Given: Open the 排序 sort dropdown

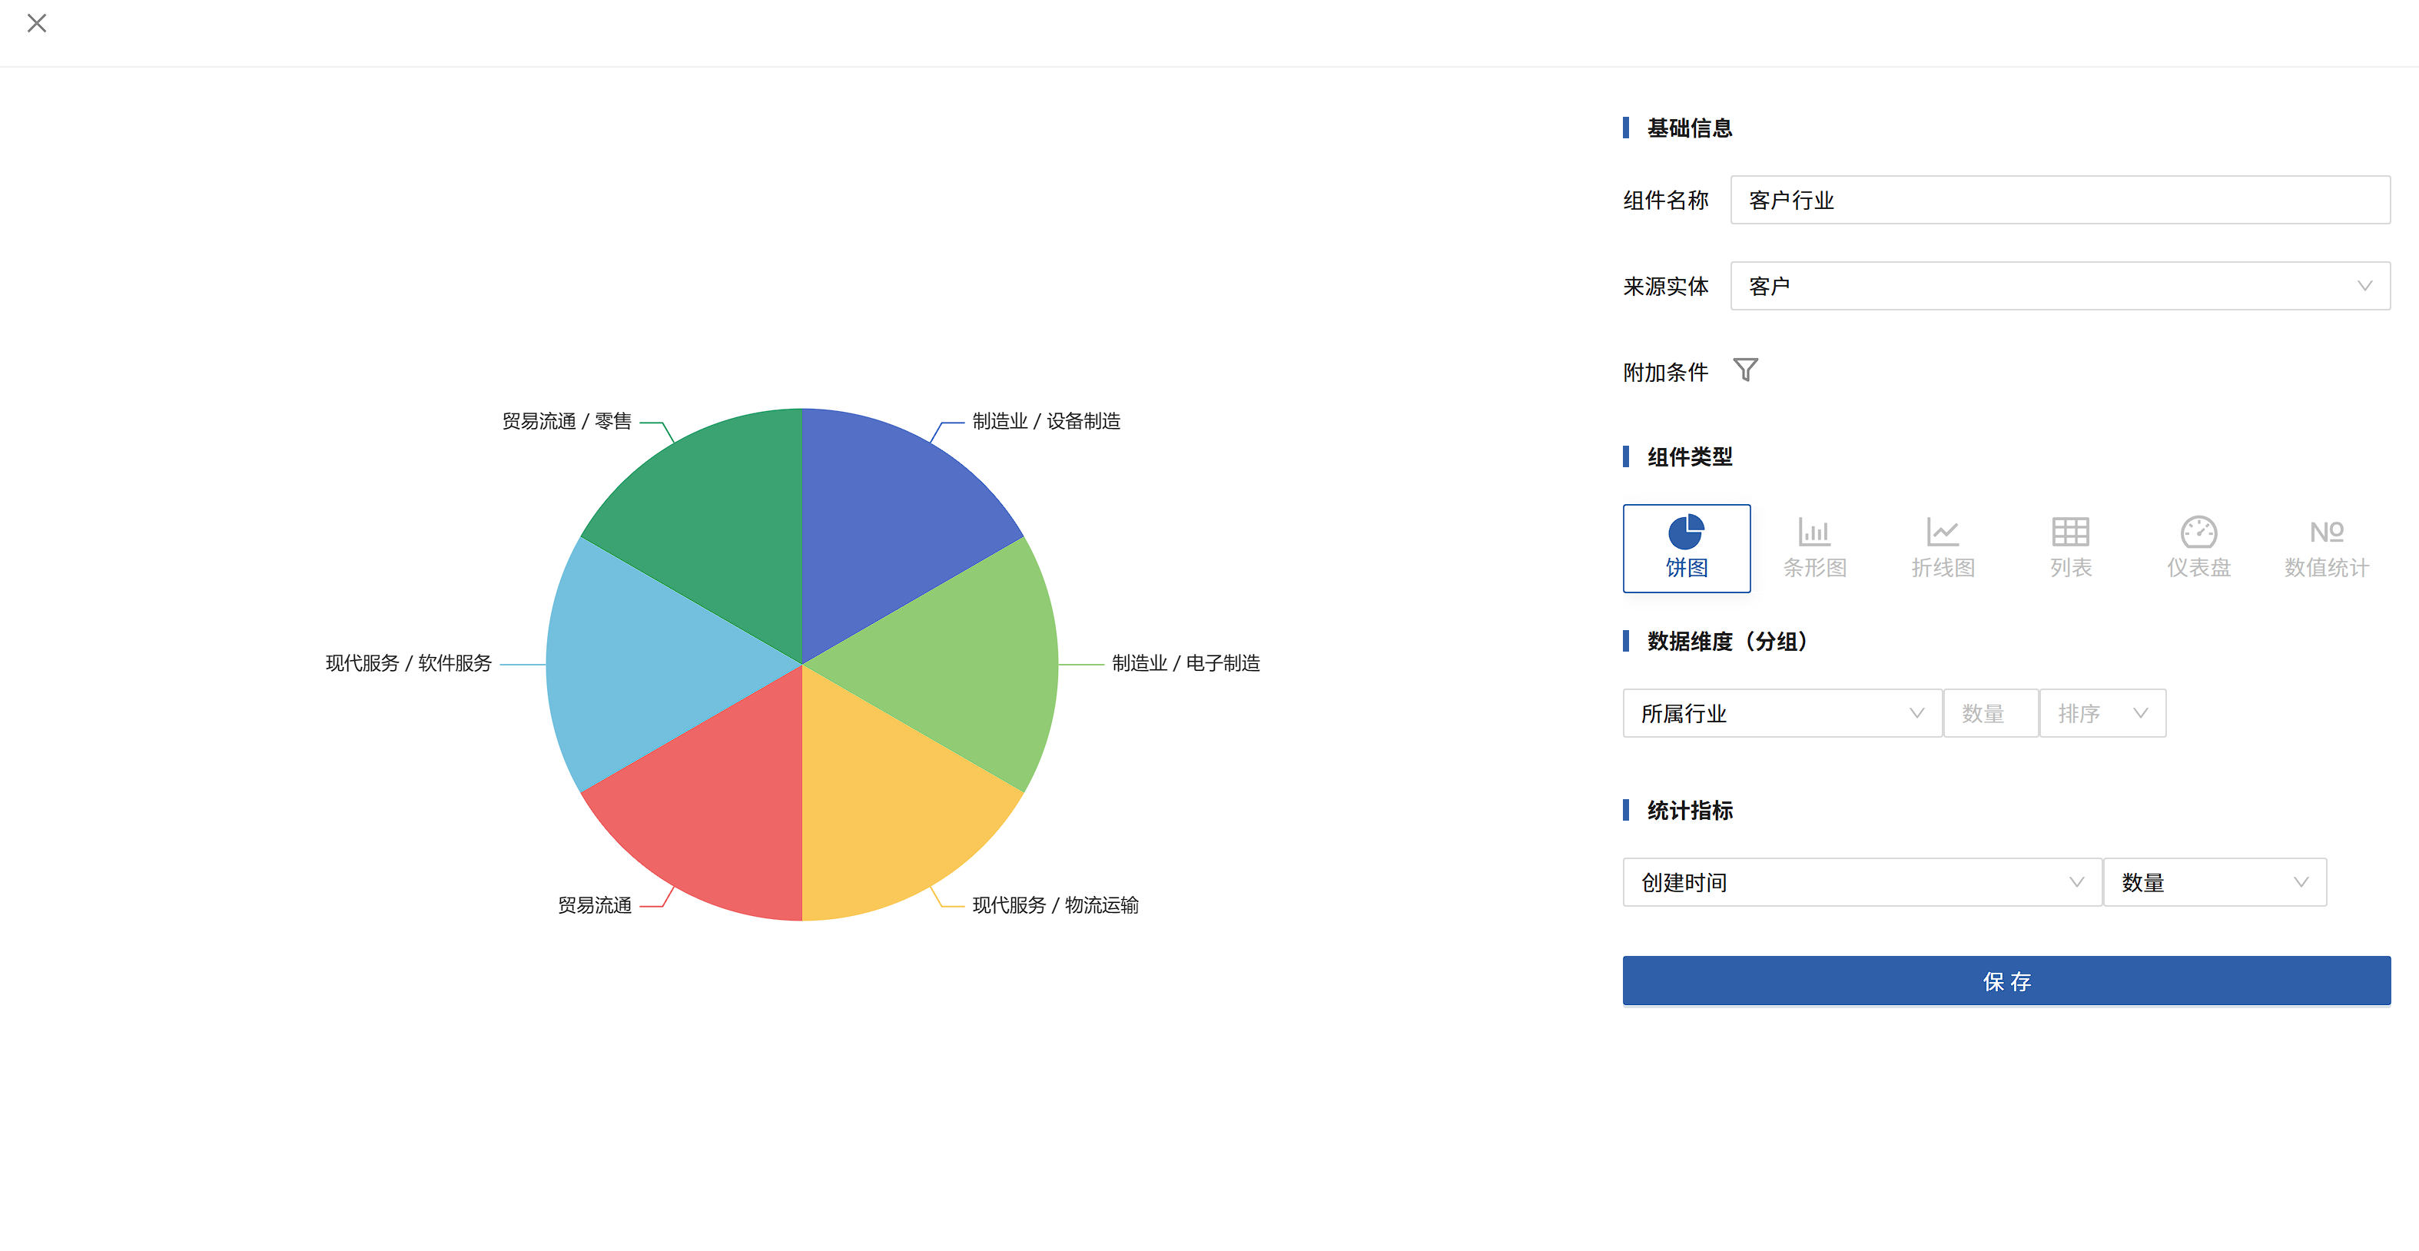Looking at the screenshot, I should [2102, 714].
